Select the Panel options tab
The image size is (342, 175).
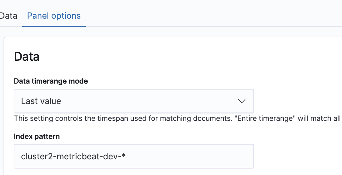click(54, 16)
